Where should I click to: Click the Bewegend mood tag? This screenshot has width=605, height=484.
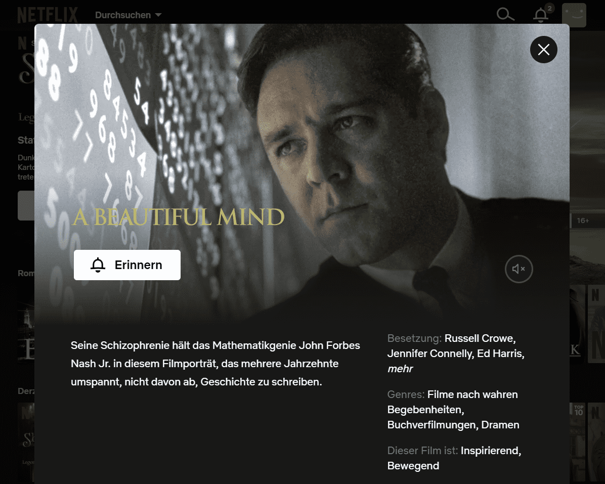(x=413, y=466)
